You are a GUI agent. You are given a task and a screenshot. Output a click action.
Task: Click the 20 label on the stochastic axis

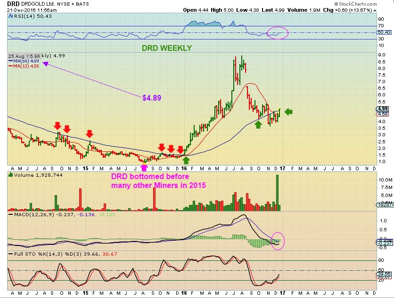tap(381, 280)
